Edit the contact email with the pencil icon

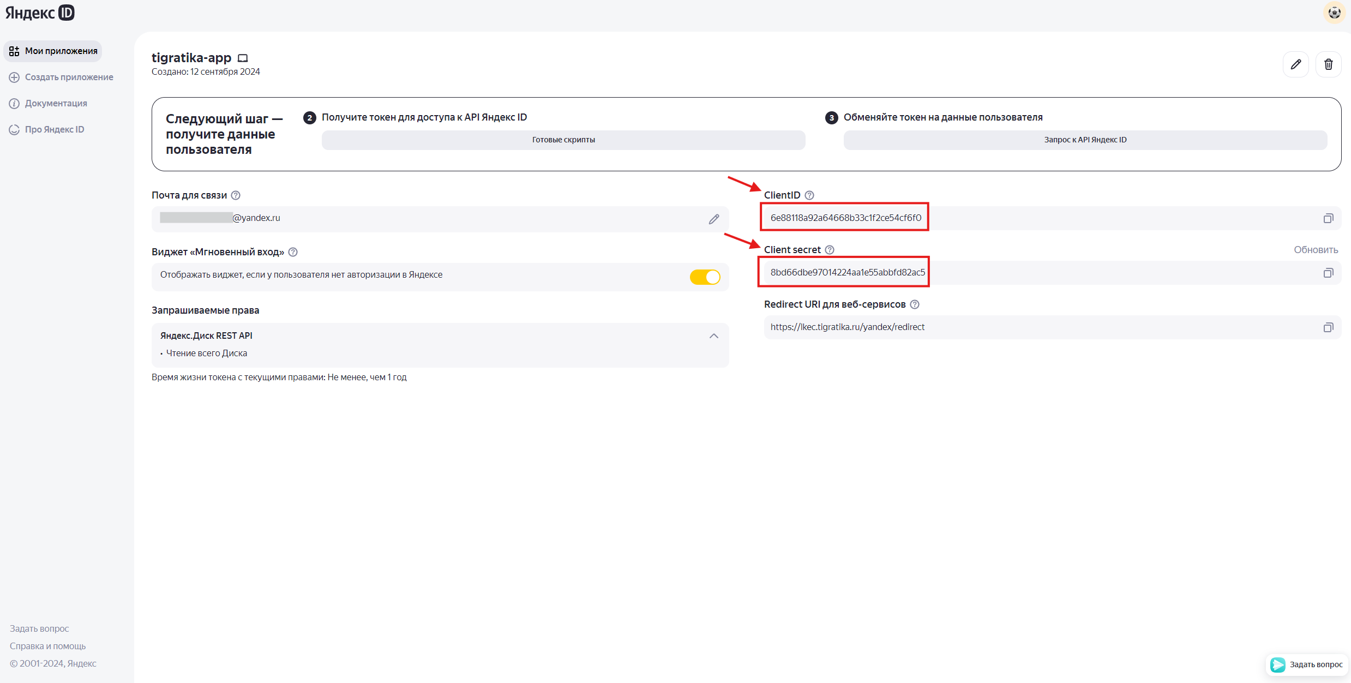click(714, 219)
